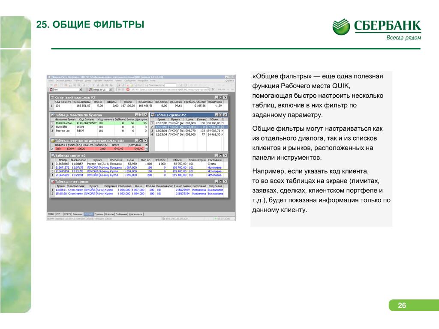Click Таблица сделок #2 title icon
This screenshot has height=329, width=439.
[153, 115]
